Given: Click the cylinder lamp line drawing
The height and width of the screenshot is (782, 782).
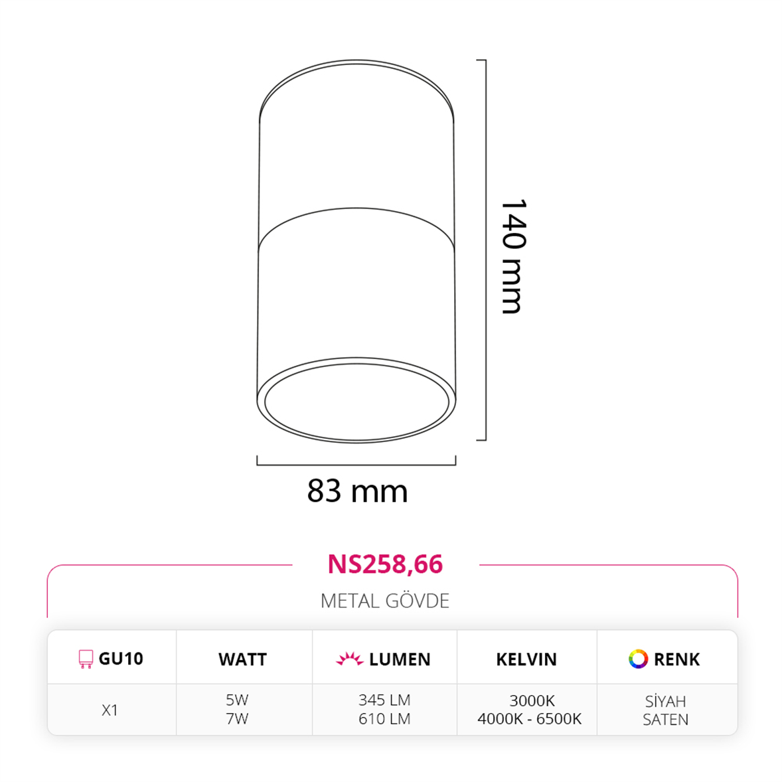Looking at the screenshot, I should tap(356, 251).
